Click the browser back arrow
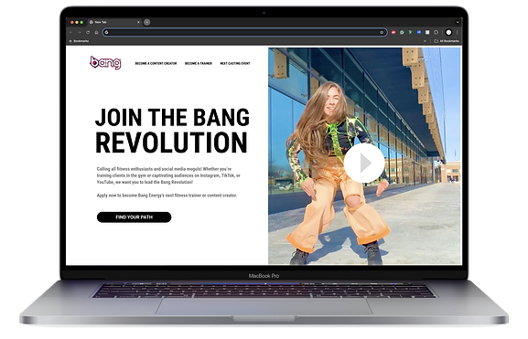The width and height of the screenshot is (528, 339). 71,32
